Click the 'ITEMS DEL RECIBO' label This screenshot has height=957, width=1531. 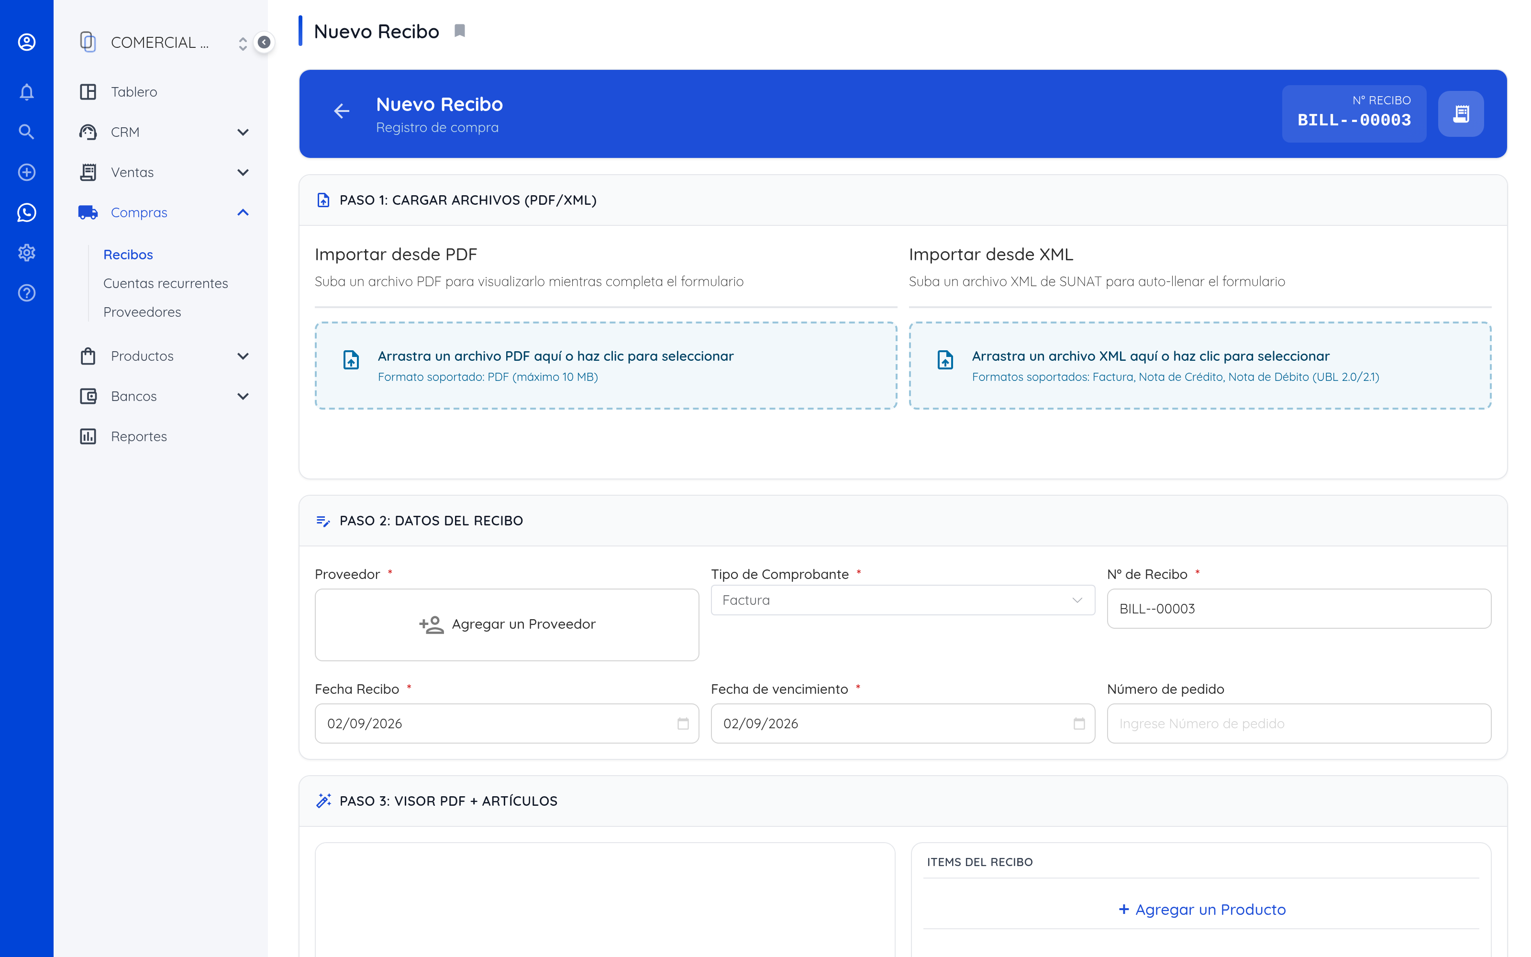click(979, 862)
